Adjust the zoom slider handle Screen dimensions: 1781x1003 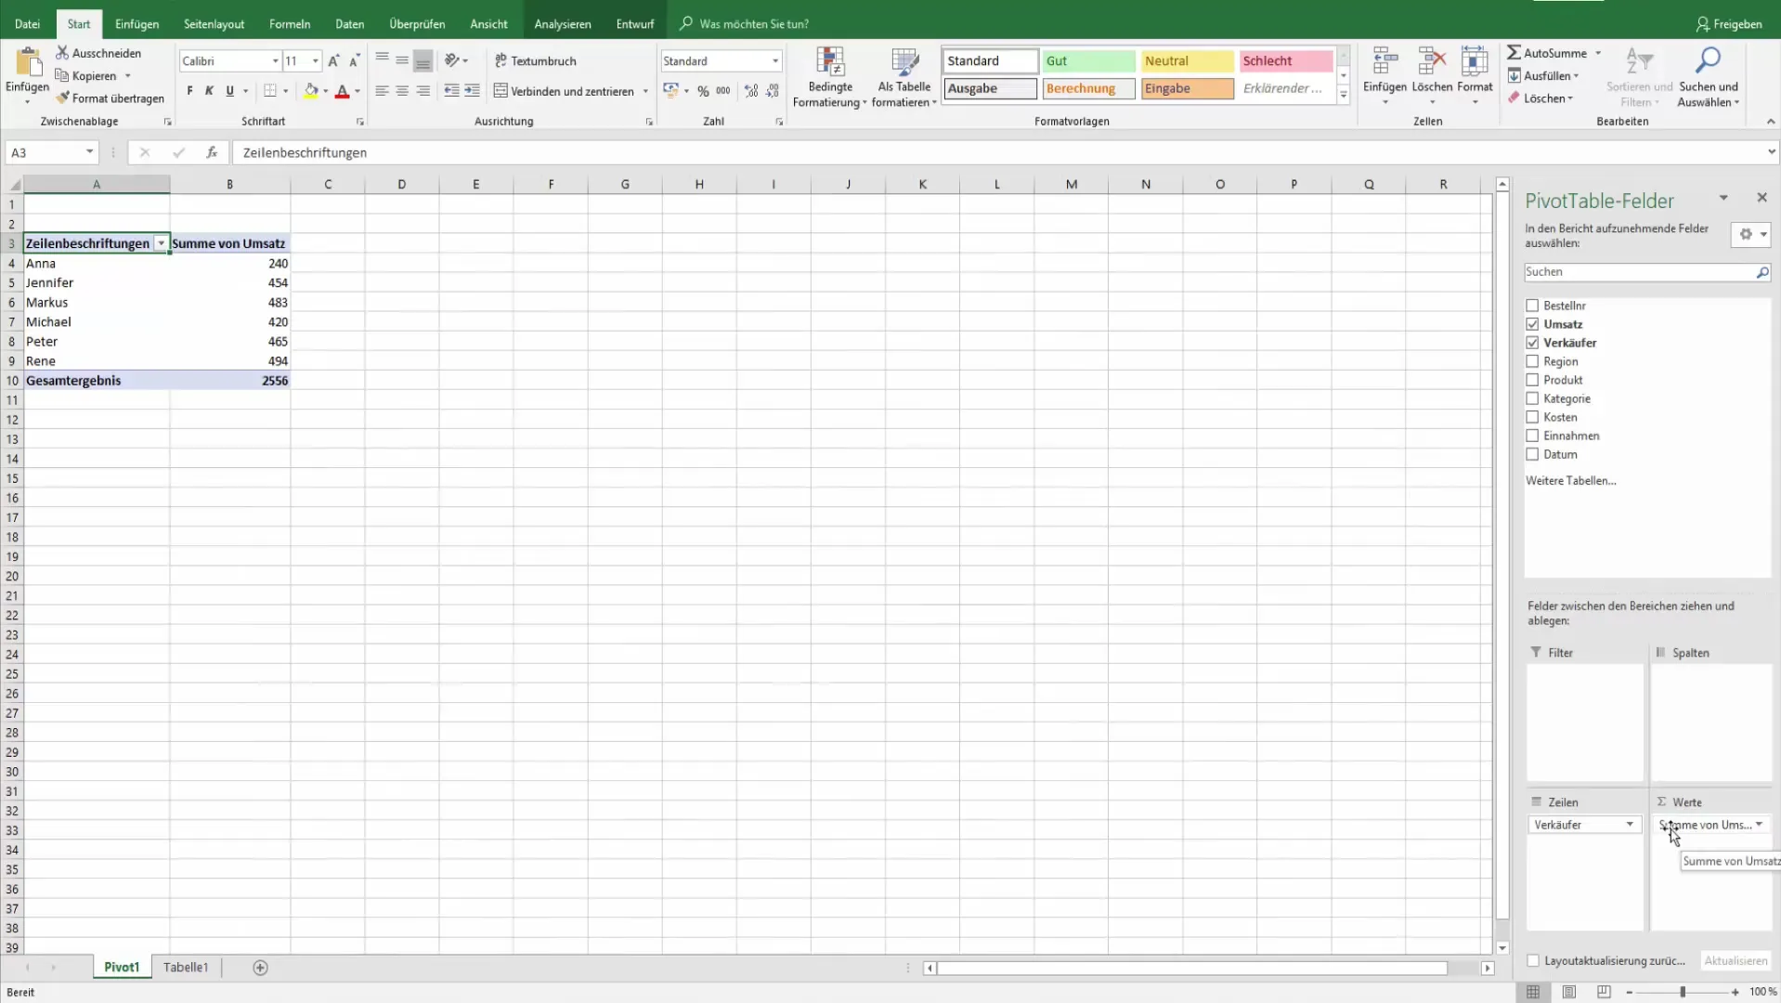[1682, 992]
